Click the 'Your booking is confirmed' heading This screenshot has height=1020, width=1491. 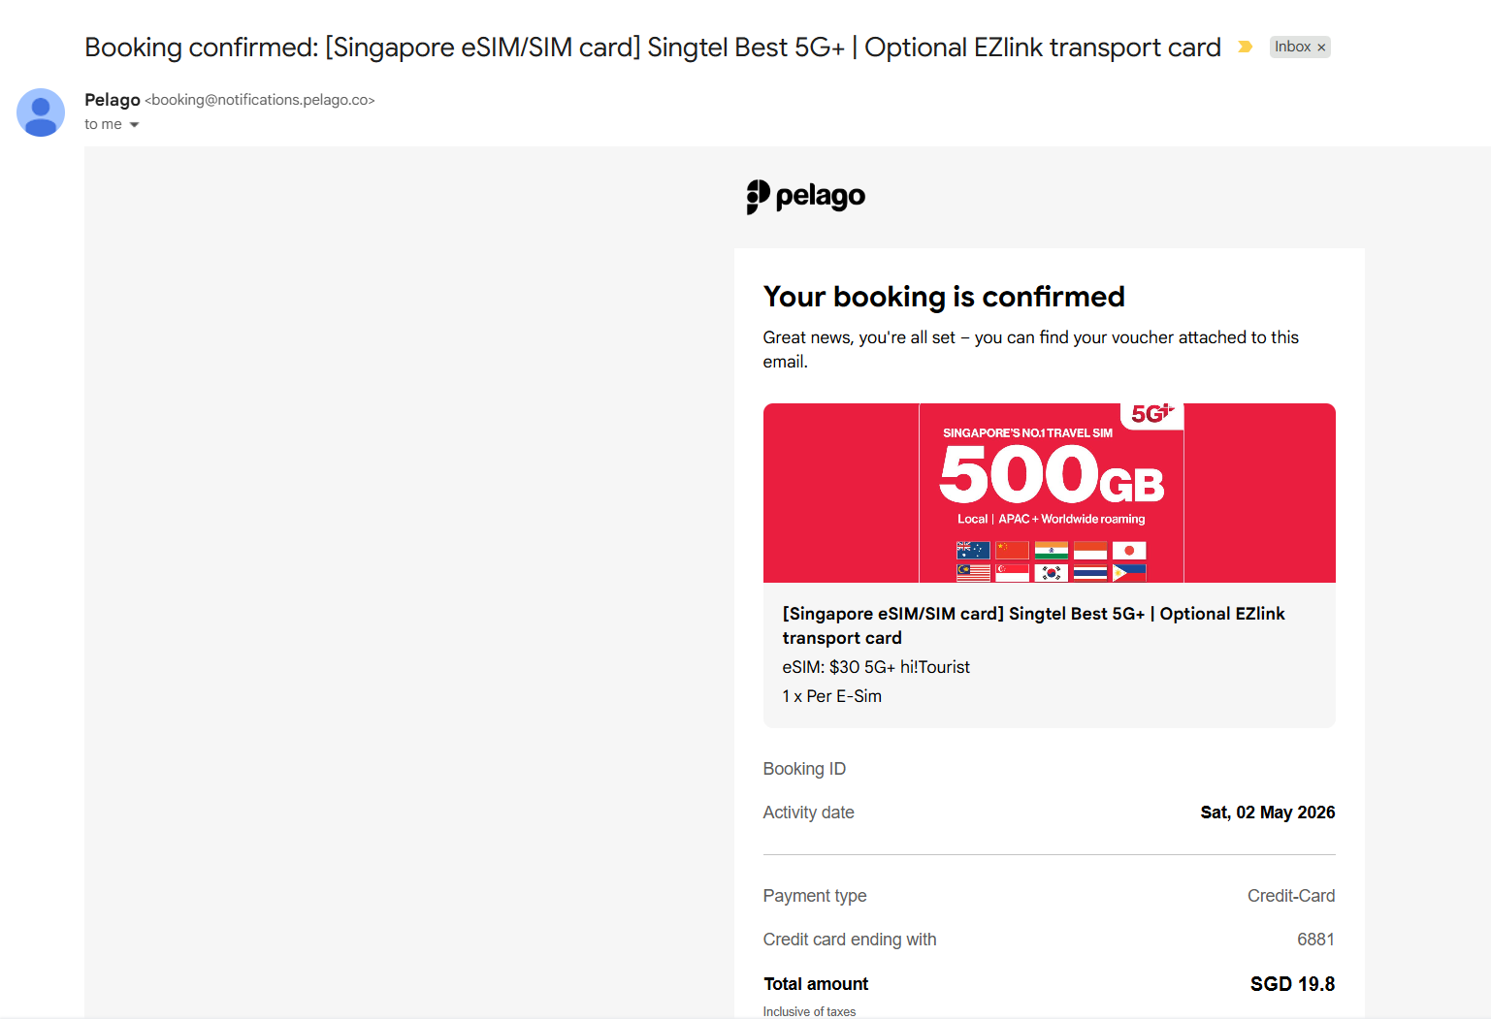pos(944,297)
